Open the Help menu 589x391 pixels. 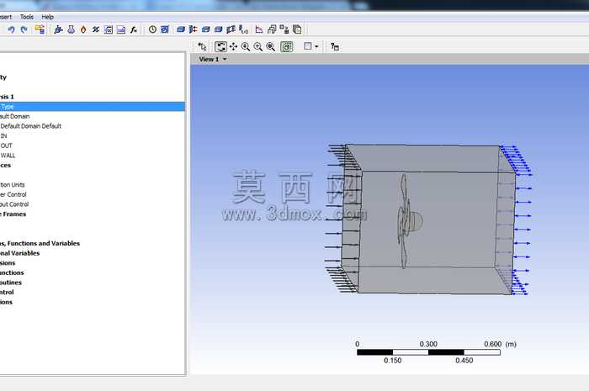[47, 17]
